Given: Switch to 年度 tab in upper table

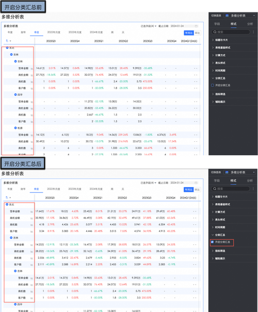Looking at the screenshot, I should [x=10, y=32].
